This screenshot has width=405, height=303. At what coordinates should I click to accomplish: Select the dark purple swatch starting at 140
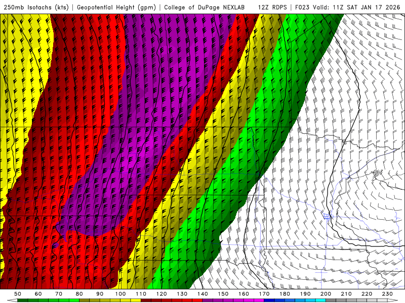click(x=208, y=300)
